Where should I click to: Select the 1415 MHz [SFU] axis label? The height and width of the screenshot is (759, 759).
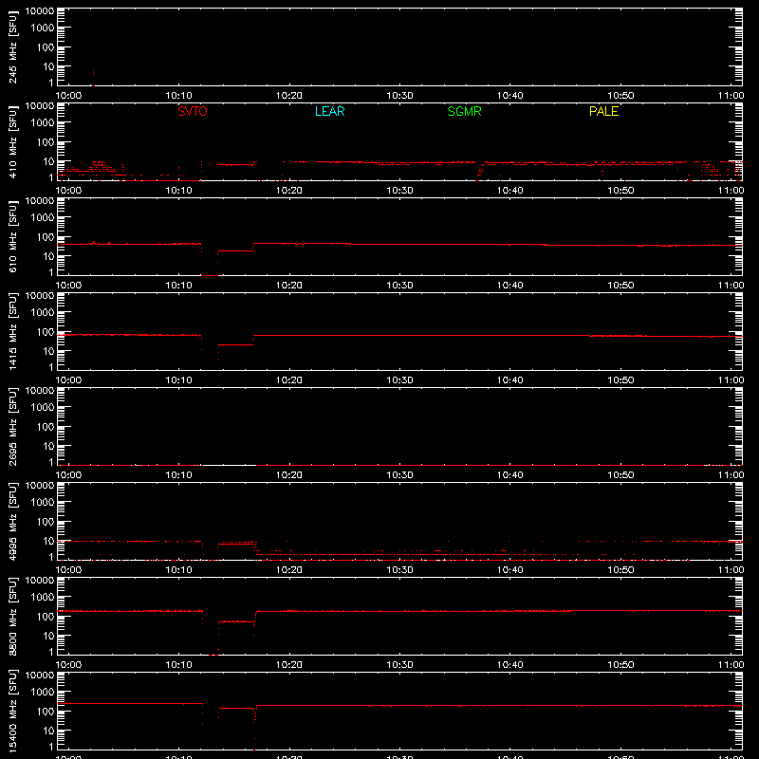tap(12, 331)
